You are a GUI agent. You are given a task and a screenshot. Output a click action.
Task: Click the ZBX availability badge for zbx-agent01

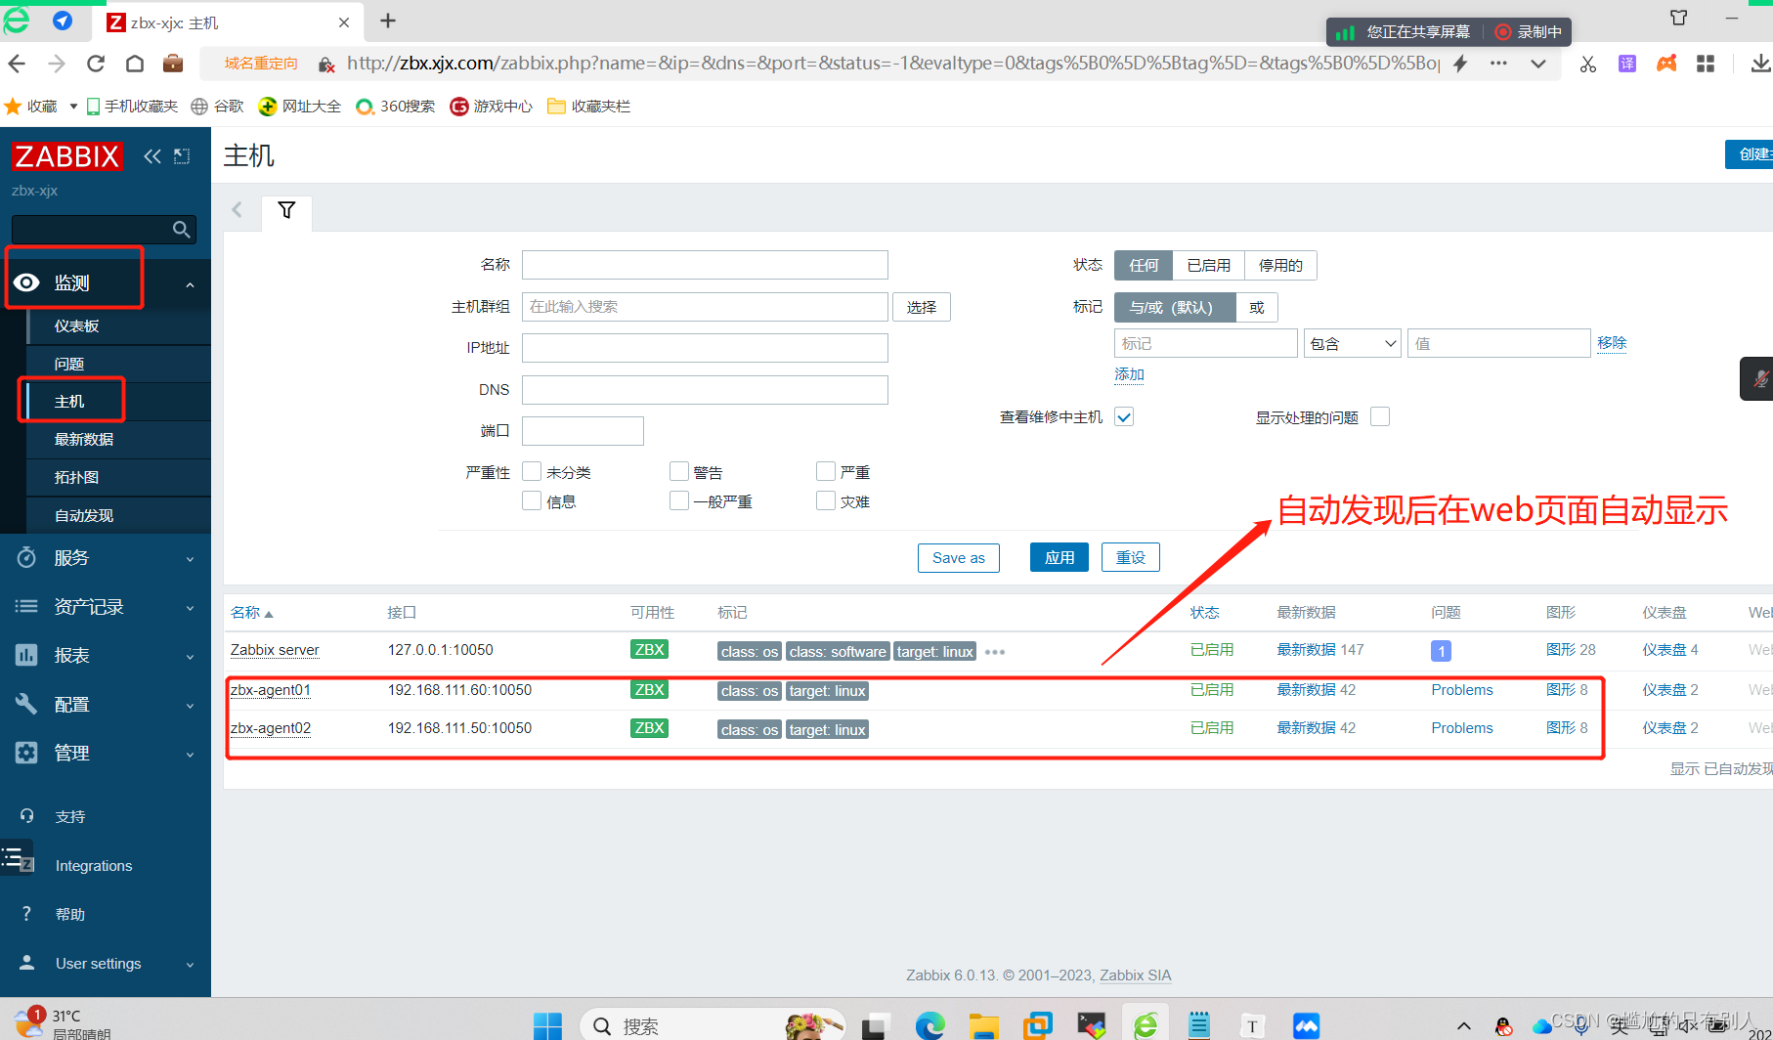click(x=650, y=690)
